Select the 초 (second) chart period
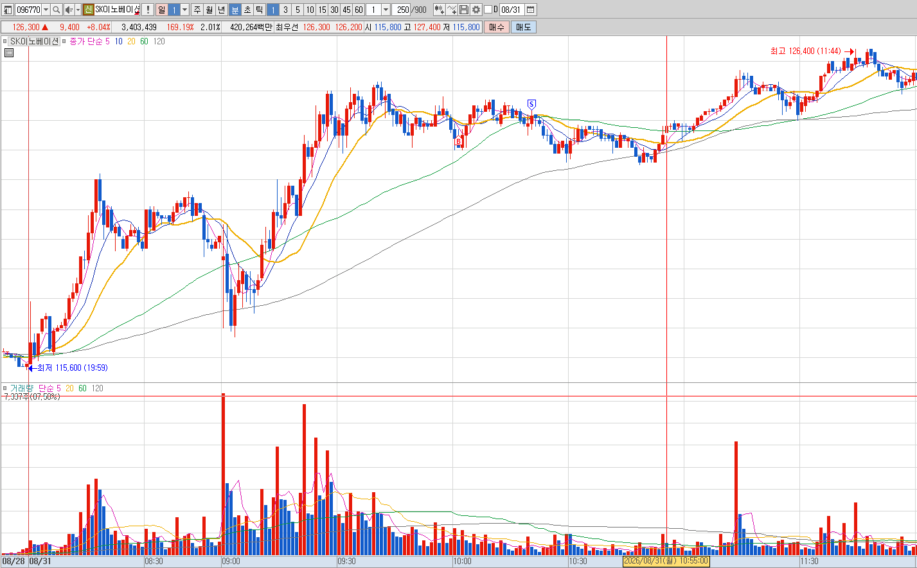This screenshot has width=917, height=568. click(247, 10)
